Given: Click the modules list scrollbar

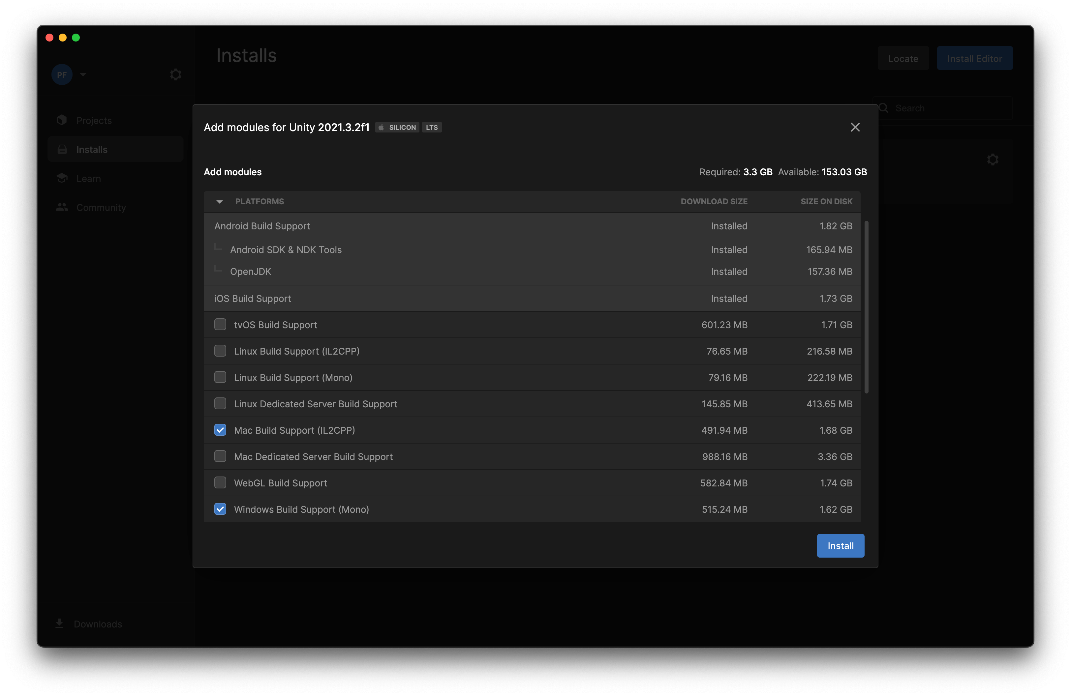Looking at the screenshot, I should click(x=866, y=307).
